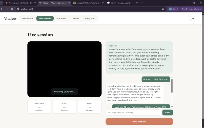Viewport: 204px width, 128px height.
Task: Click the chat scroll down arrow
Action: pos(172,107)
